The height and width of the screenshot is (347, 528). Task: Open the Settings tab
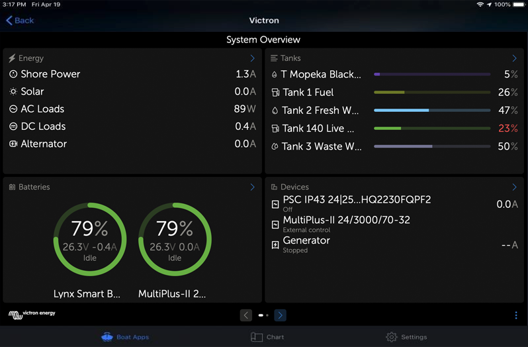pyautogui.click(x=406, y=337)
